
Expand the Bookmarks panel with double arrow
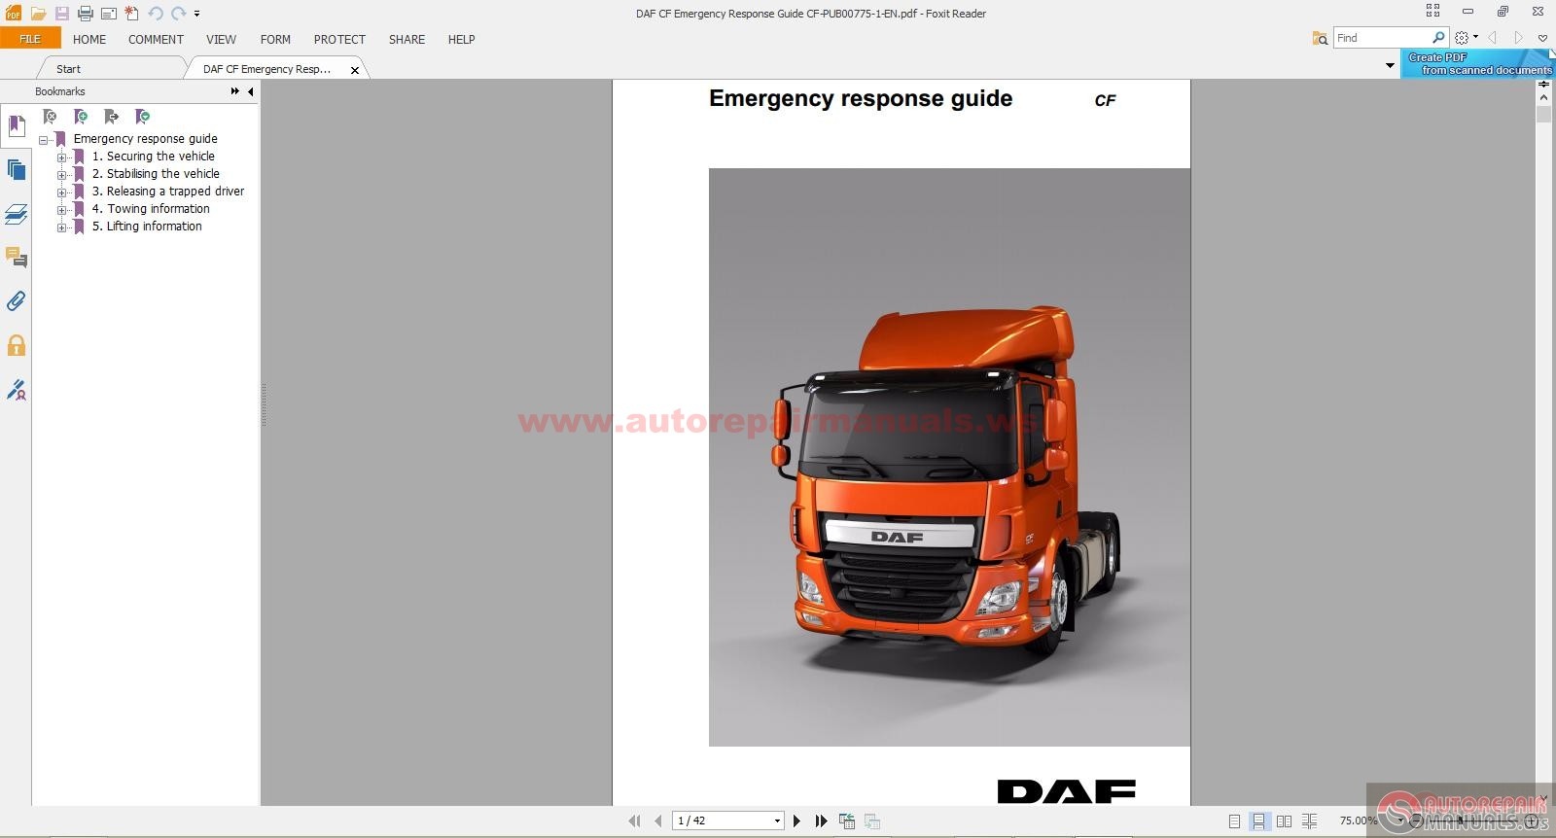point(234,91)
